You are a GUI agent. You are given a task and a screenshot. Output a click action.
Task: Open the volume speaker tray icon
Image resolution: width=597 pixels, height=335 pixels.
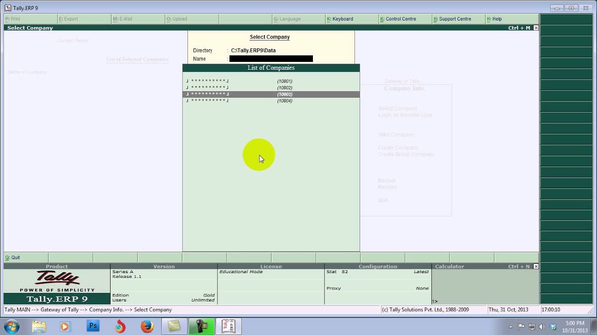[542, 327]
